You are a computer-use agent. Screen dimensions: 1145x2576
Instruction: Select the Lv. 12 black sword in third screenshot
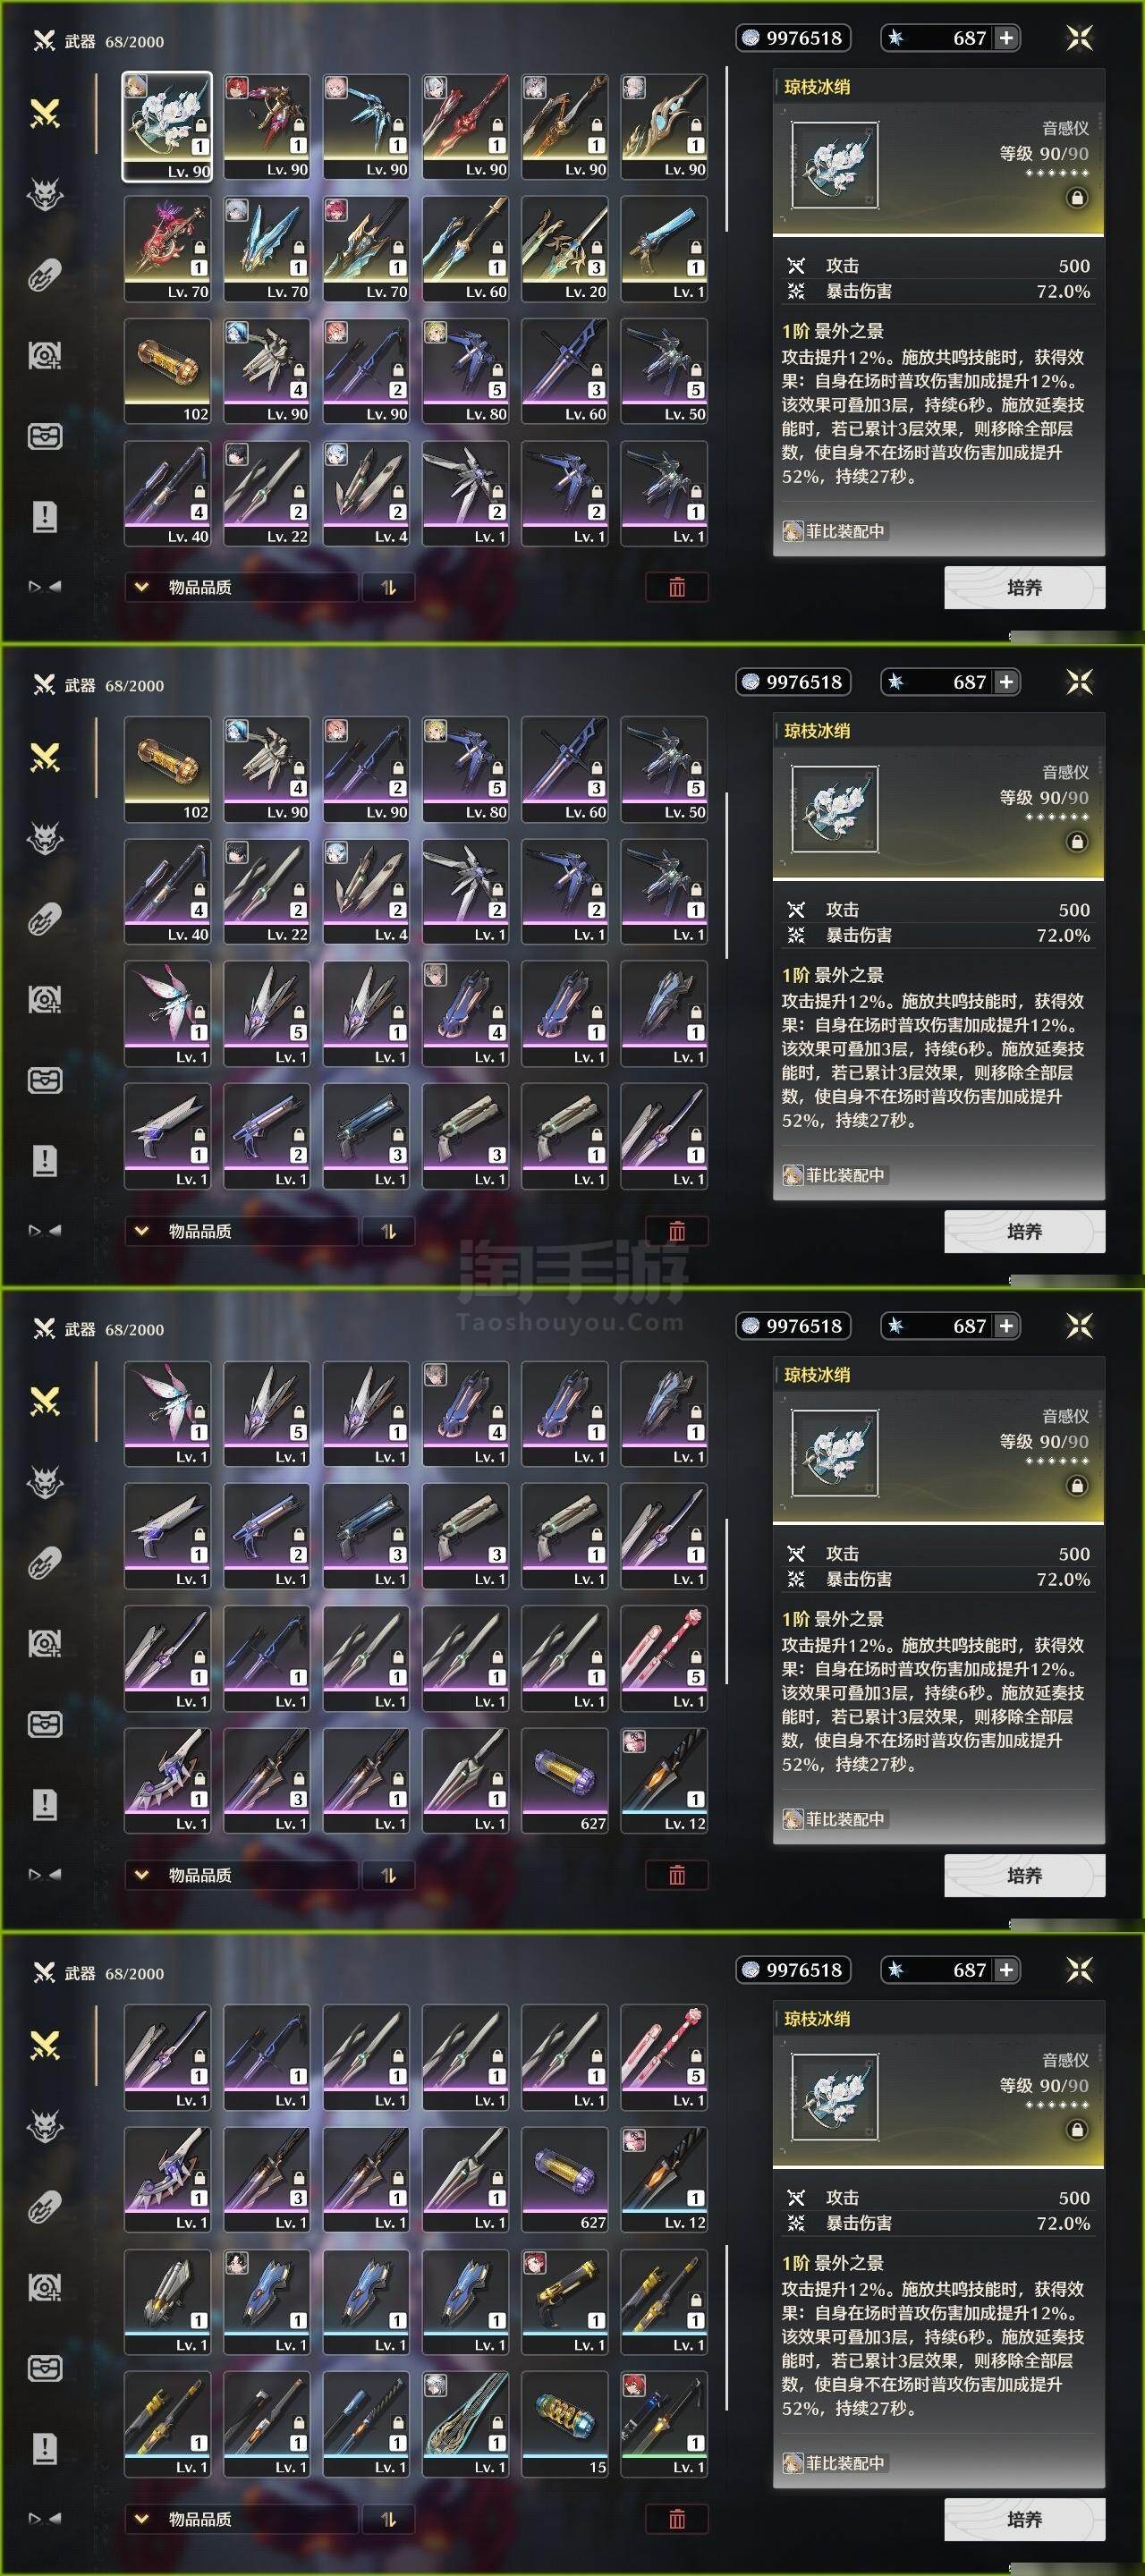[664, 1780]
